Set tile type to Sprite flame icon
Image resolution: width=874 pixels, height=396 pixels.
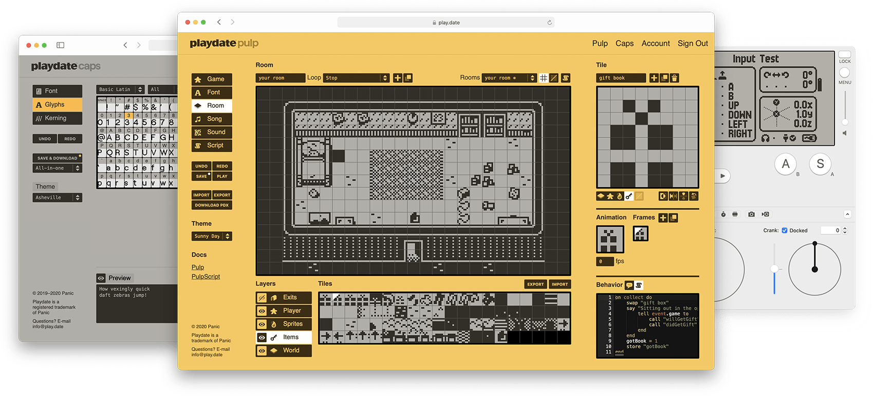[620, 196]
